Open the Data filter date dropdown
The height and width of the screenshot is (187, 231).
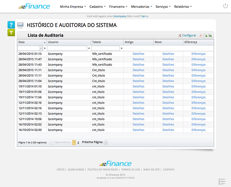coord(41,48)
